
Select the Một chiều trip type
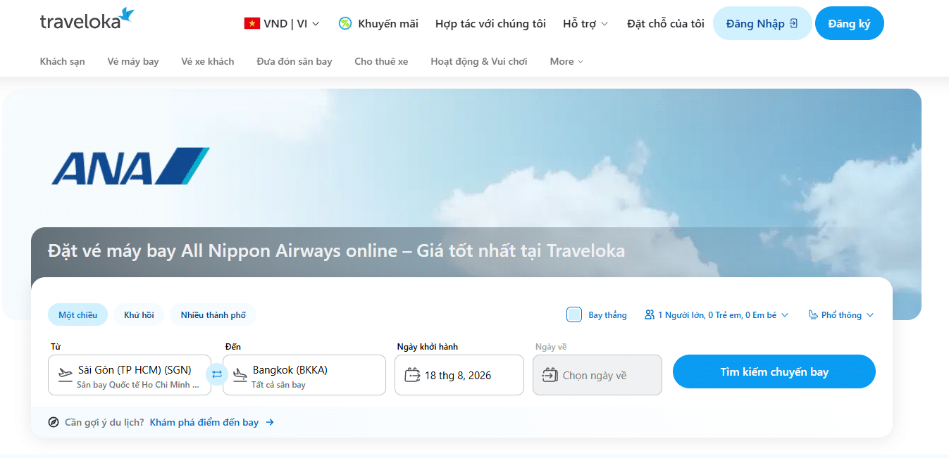point(77,314)
